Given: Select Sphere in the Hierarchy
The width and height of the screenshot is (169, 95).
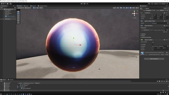Looking at the screenshot, I should click(9, 19).
